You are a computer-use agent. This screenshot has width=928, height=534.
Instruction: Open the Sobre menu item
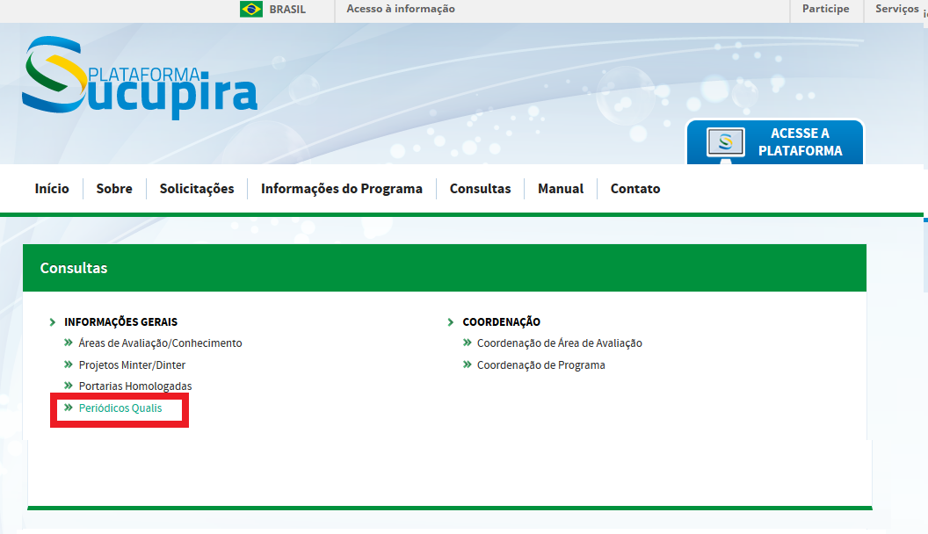point(114,189)
